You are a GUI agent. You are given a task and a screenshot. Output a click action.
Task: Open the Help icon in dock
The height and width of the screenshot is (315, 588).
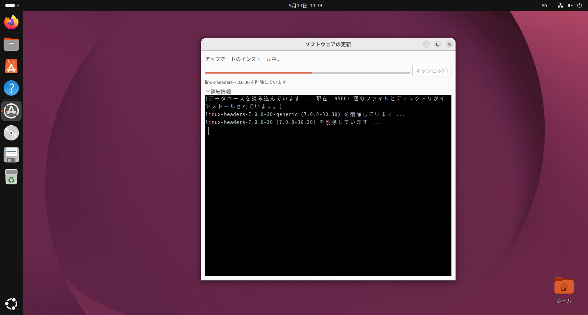pos(11,88)
